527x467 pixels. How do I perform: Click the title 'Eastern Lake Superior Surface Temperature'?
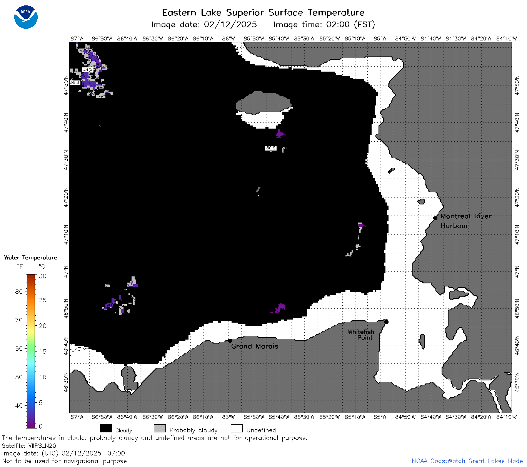pos(263,13)
